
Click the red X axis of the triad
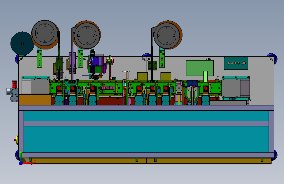tap(28, 163)
